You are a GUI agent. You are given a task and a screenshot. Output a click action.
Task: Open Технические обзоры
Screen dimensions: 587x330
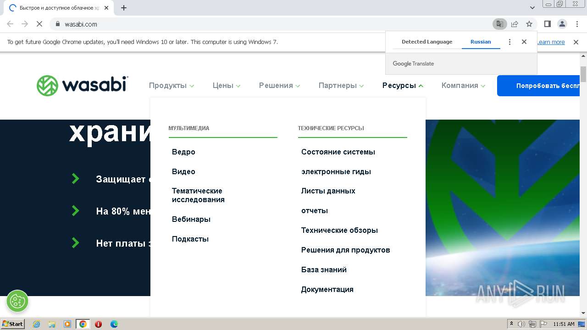(339, 231)
